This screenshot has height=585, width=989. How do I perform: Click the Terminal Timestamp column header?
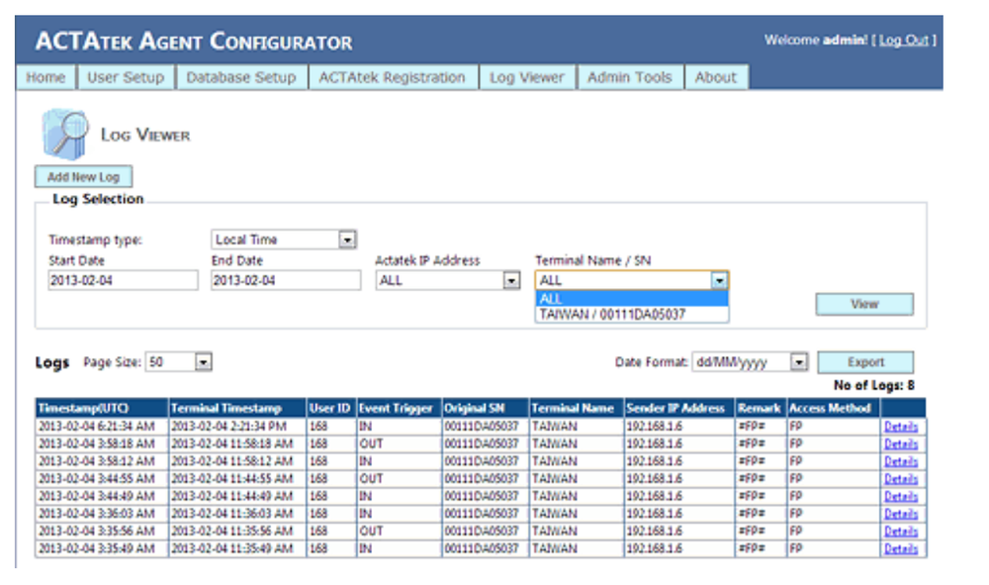click(237, 408)
